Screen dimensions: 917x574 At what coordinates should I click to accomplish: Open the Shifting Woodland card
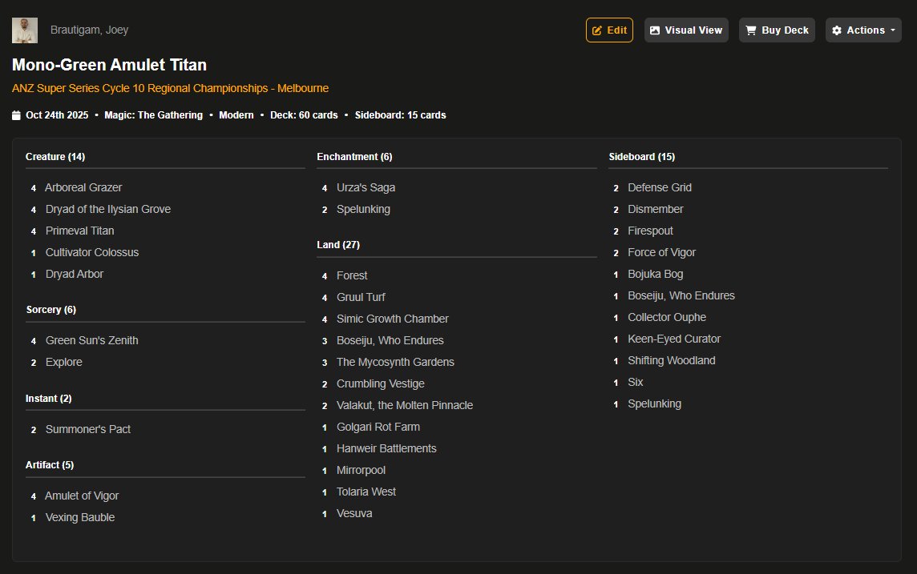point(672,360)
